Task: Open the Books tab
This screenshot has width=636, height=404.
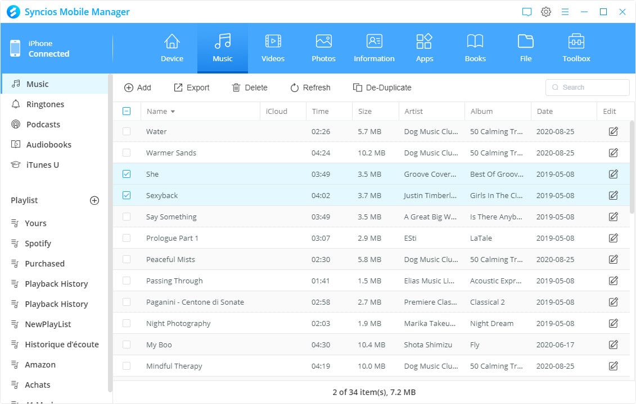Action: pyautogui.click(x=475, y=48)
